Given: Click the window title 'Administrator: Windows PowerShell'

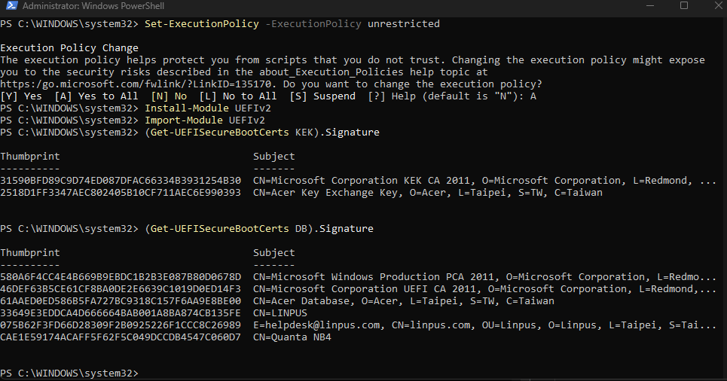Looking at the screenshot, I should point(93,6).
